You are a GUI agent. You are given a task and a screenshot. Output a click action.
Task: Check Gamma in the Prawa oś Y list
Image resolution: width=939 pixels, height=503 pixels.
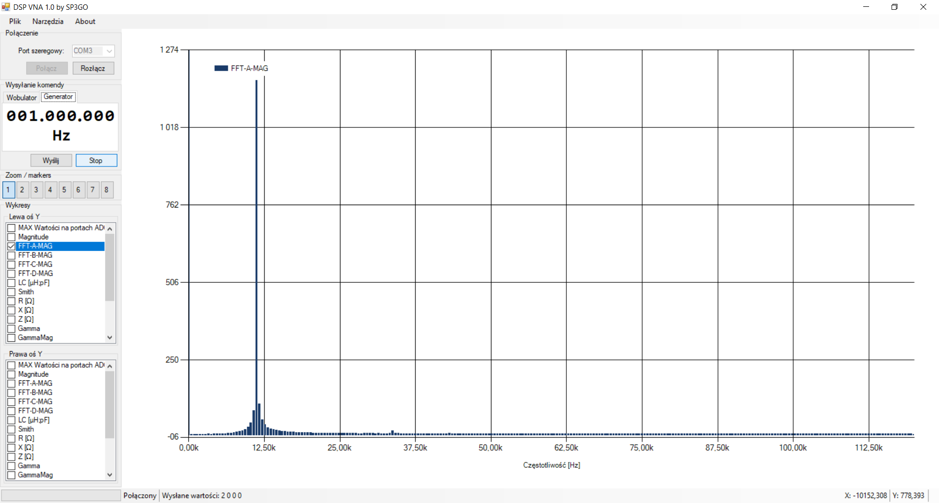[x=12, y=466]
